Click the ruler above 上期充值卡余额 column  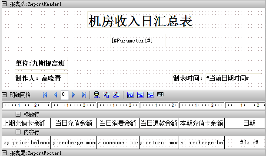(x=26, y=105)
